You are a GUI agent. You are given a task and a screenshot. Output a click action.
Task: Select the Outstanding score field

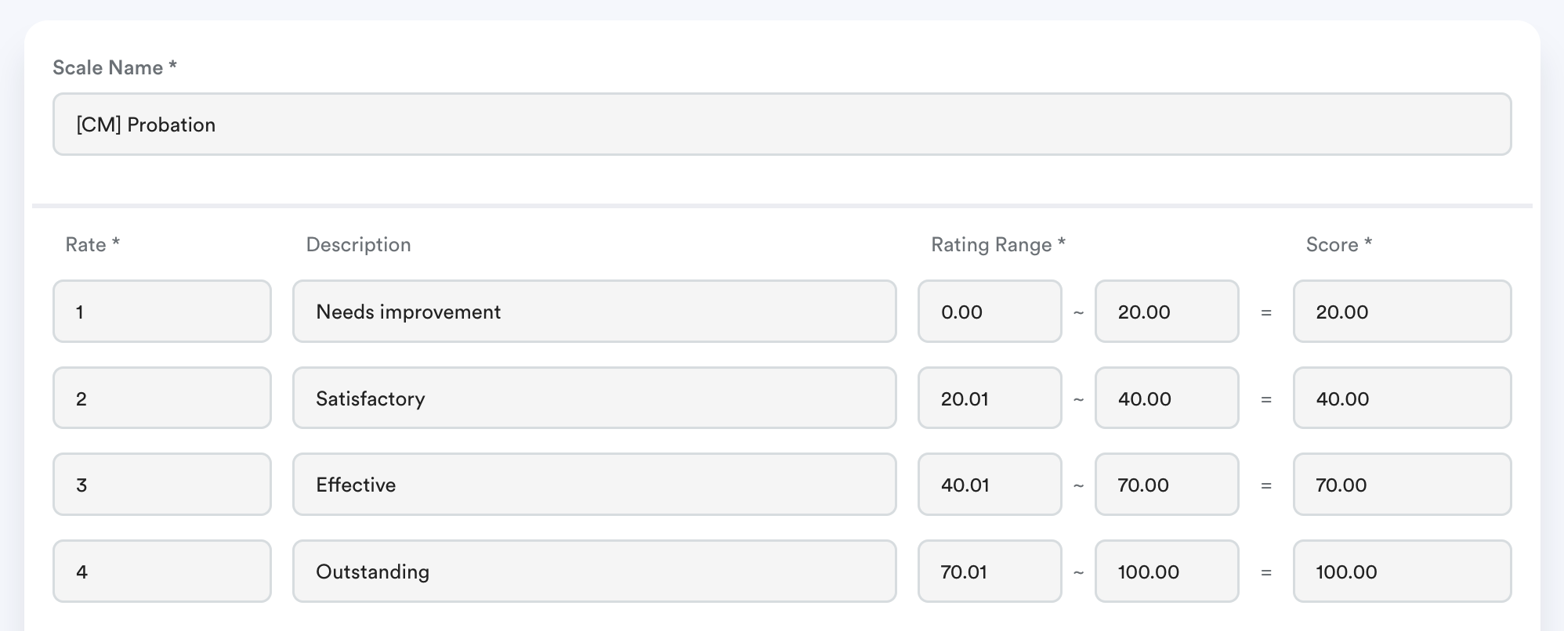point(1401,572)
